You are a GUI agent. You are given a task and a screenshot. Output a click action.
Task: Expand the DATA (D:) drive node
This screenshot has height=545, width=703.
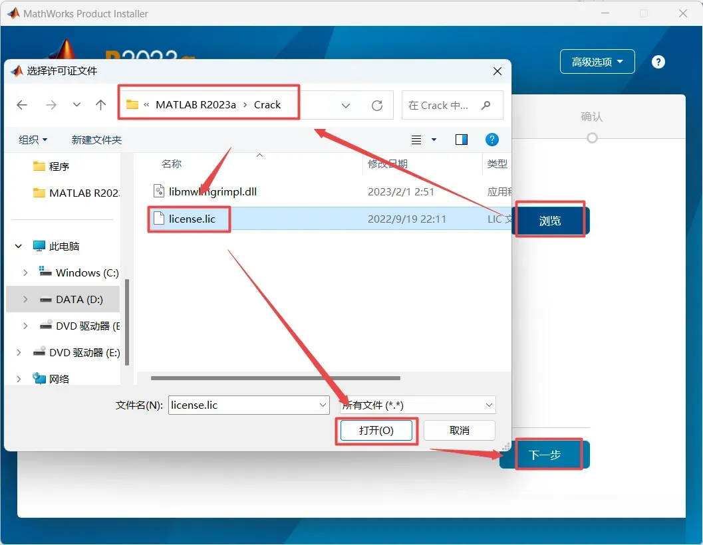click(25, 299)
